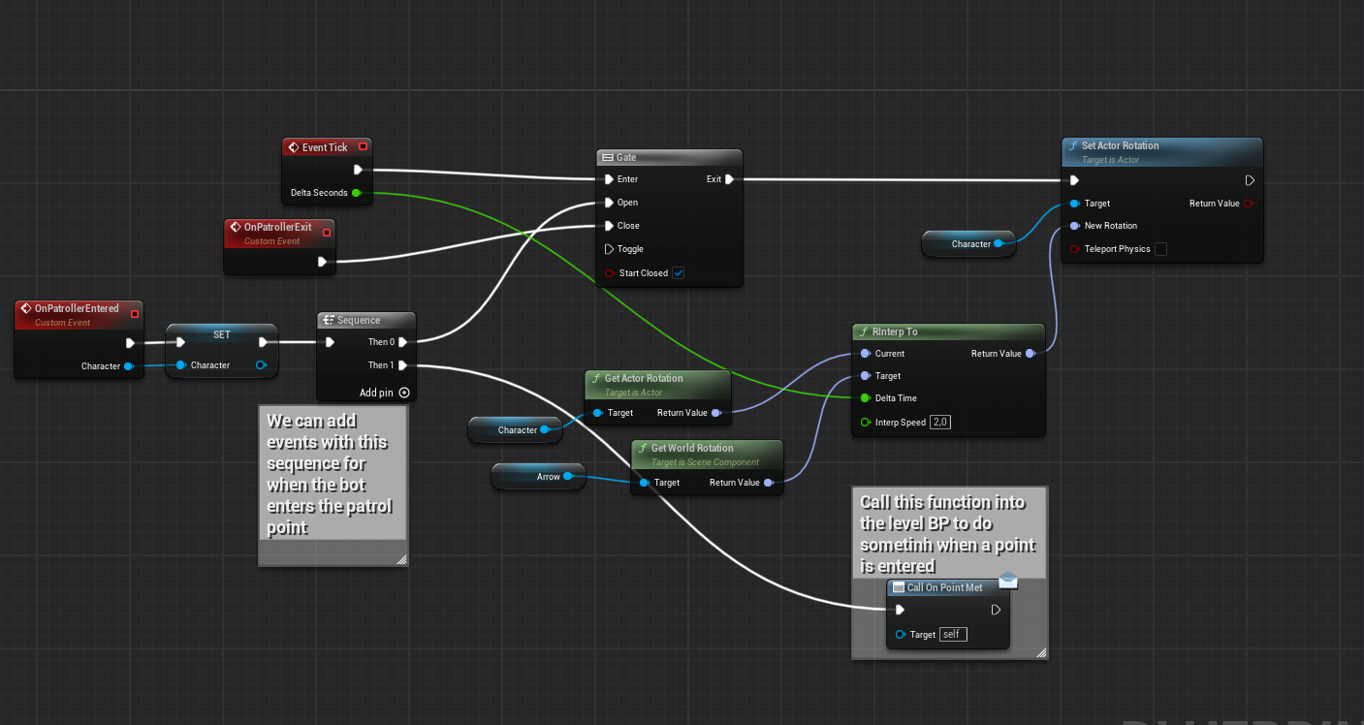Click the function icon on RInterp To
Viewport: 1364px width, 725px height.
[863, 331]
